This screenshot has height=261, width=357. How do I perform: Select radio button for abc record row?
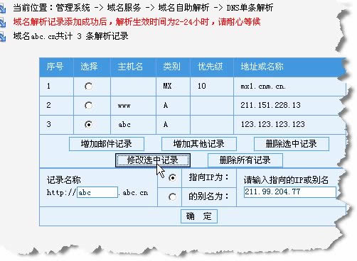click(89, 124)
